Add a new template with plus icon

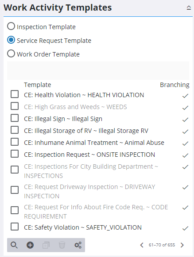(x=30, y=245)
